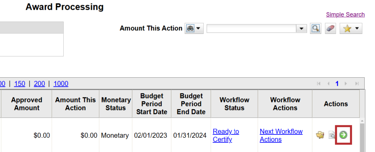Click the Ready to Certify workflow status
The height and width of the screenshot is (152, 375).
point(226,135)
